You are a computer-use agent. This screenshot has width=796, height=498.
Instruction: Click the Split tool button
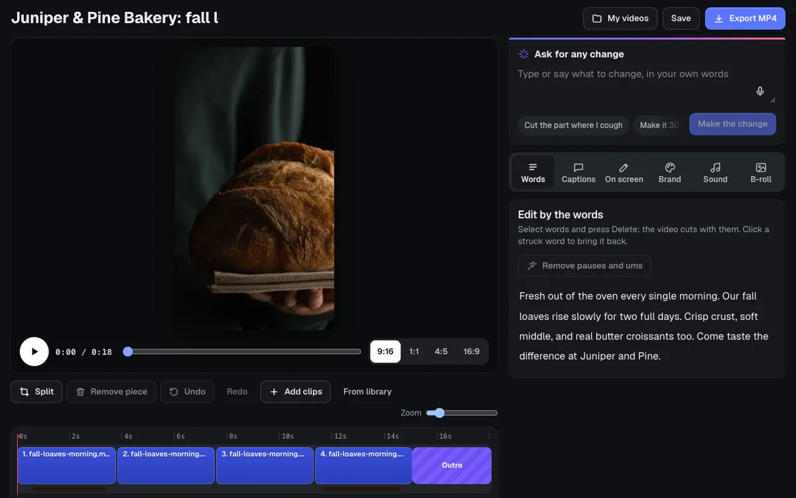pyautogui.click(x=36, y=392)
